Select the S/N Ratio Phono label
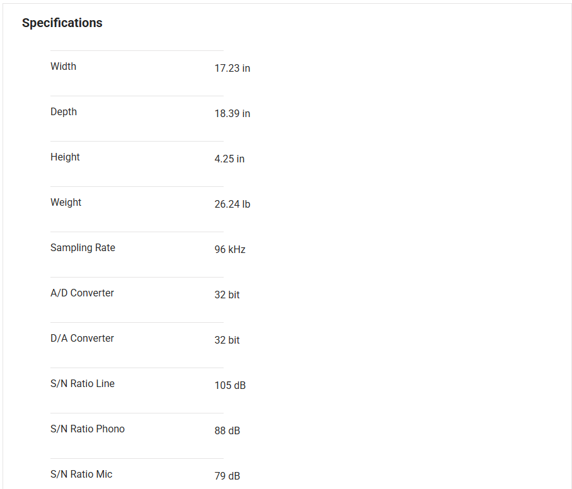Image resolution: width=572 pixels, height=489 pixels. (x=88, y=429)
